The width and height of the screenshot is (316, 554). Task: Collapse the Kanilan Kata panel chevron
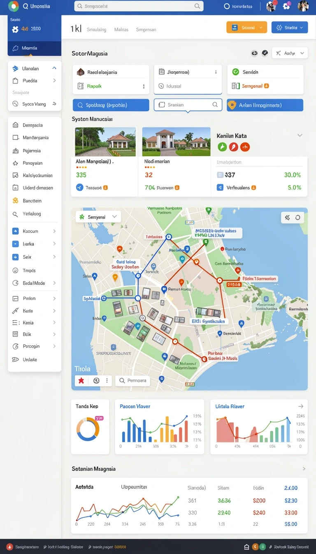(x=300, y=135)
